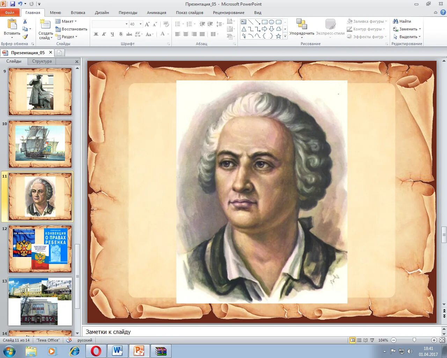Expand the shapes gallery More arrow
The image size is (447, 358).
(285, 36)
